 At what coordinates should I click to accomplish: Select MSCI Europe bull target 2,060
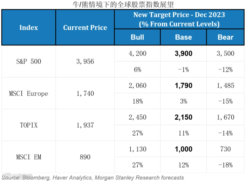point(137,85)
